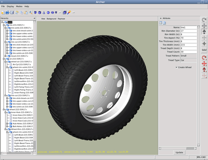Click the measure ruler tool icon
The height and width of the screenshot is (160, 208).
[x=204, y=50]
